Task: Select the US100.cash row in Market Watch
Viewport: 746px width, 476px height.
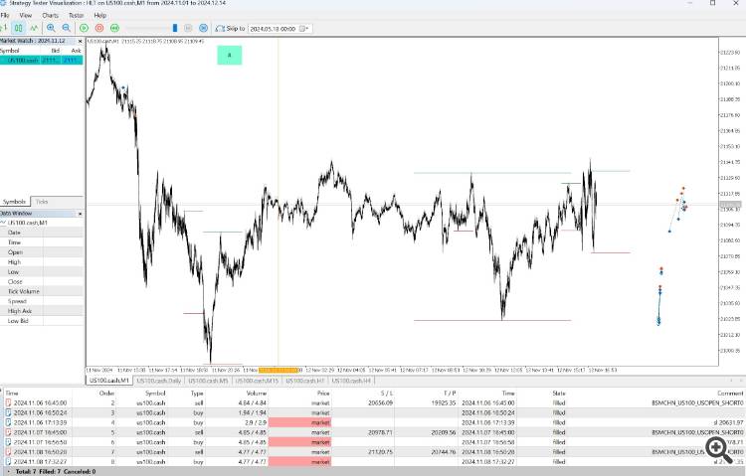Action: tap(42, 61)
